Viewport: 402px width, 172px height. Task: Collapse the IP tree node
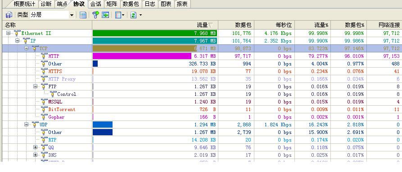point(18,41)
